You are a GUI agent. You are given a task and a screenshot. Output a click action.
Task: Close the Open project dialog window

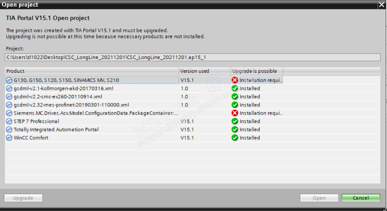(x=381, y=5)
